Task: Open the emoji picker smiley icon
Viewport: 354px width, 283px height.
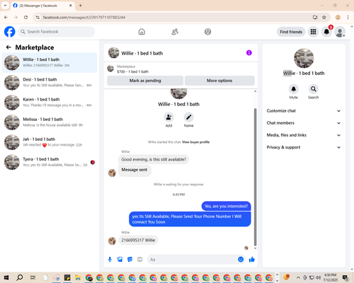Action: pyautogui.click(x=241, y=260)
